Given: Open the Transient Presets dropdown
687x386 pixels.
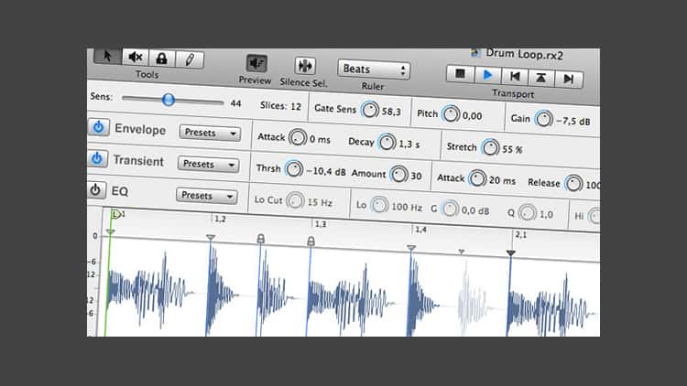Looking at the screenshot, I should pyautogui.click(x=208, y=165).
